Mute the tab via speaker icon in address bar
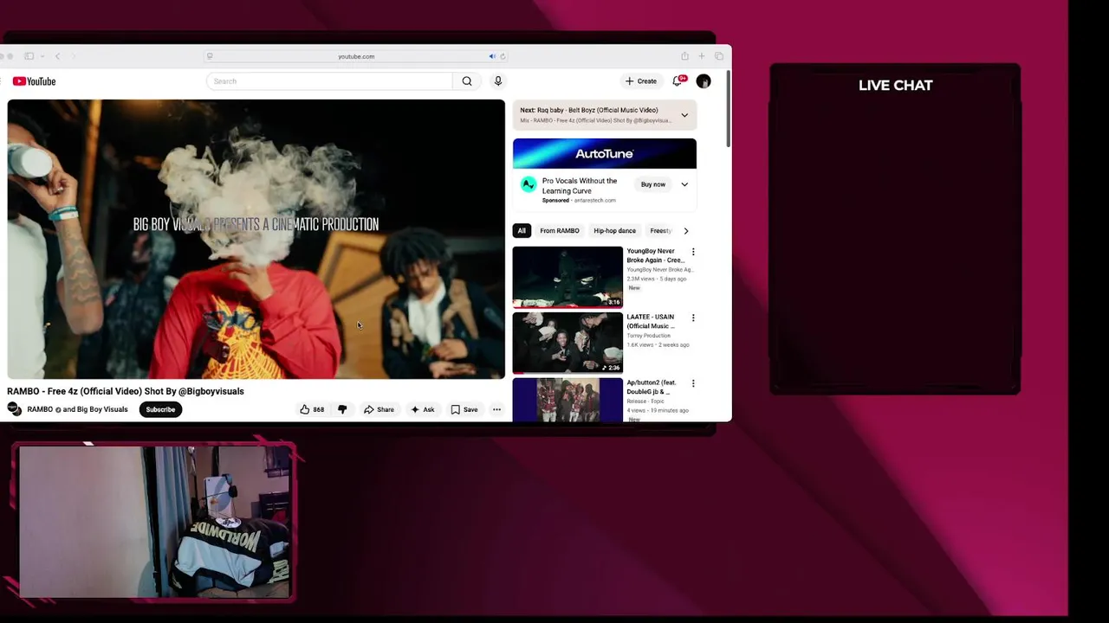 492,56
